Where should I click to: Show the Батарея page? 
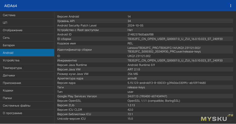click(x=27, y=45)
